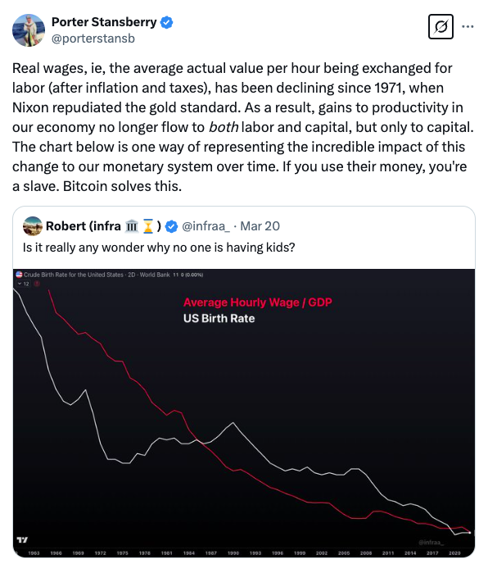Click the red alert circle icon in chart
This screenshot has height=564, width=488.
[x=37, y=284]
